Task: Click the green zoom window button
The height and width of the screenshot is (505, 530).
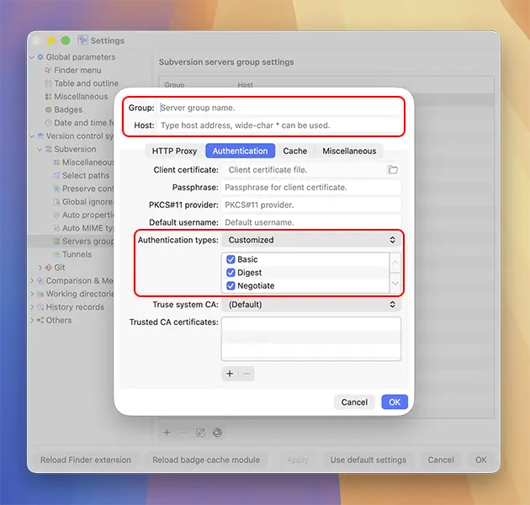Action: (66, 40)
